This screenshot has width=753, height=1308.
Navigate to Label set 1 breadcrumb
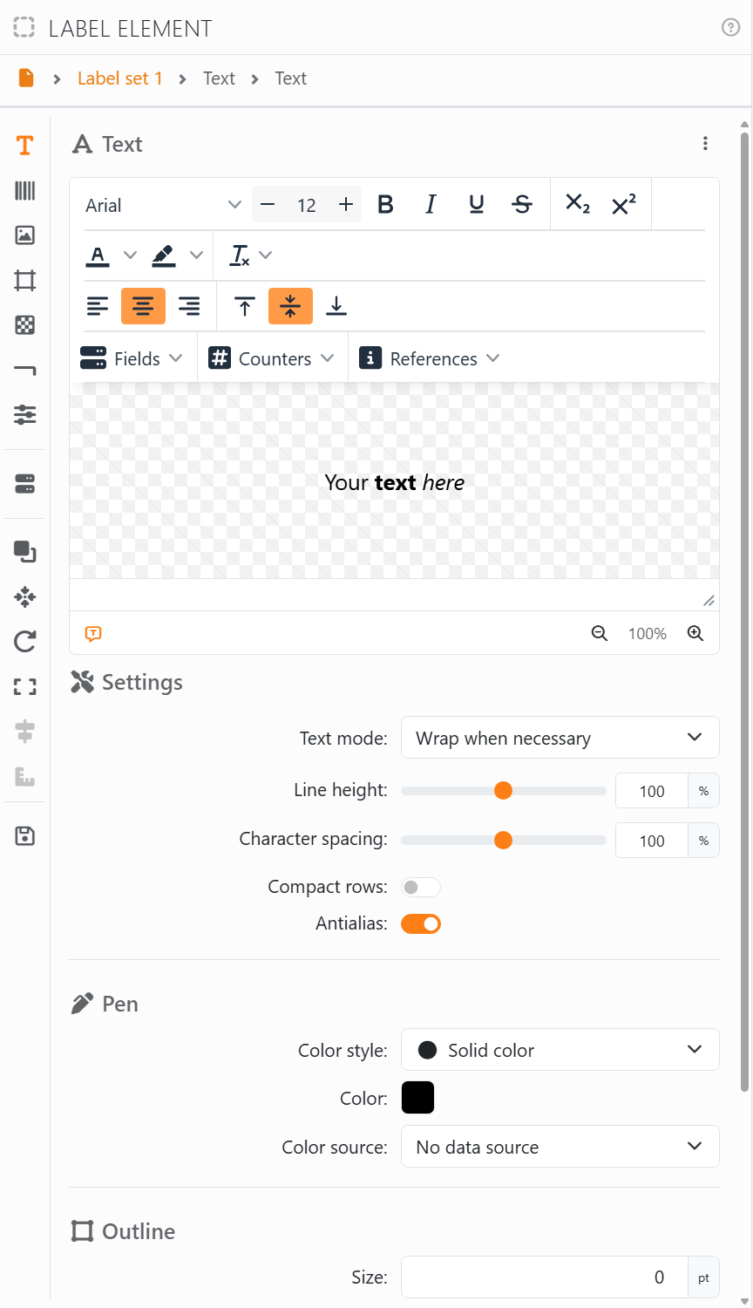coord(120,78)
